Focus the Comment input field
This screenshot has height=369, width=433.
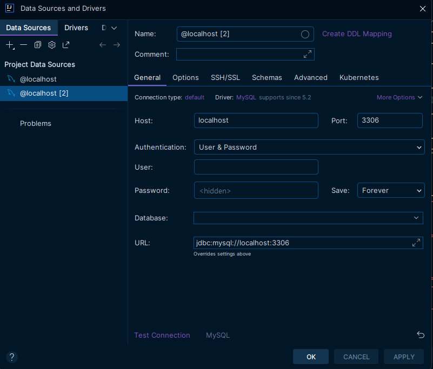point(245,54)
